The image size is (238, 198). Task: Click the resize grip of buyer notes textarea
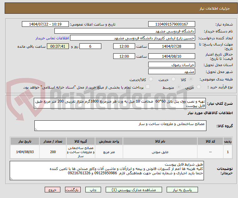(x=11, y=179)
